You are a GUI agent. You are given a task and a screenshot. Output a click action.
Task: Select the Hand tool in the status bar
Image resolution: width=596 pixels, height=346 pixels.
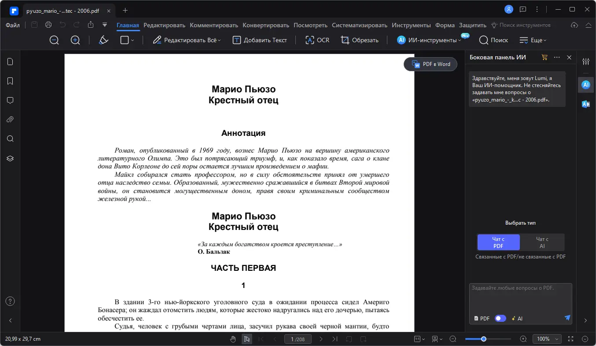[x=232, y=339]
